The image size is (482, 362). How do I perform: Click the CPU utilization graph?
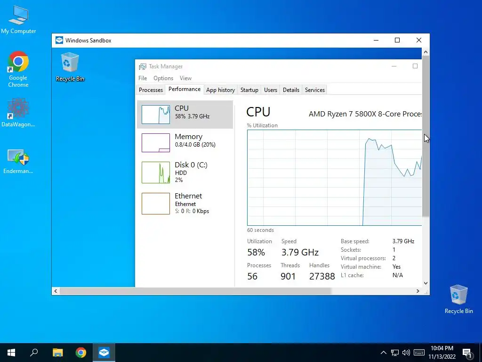tap(335, 178)
